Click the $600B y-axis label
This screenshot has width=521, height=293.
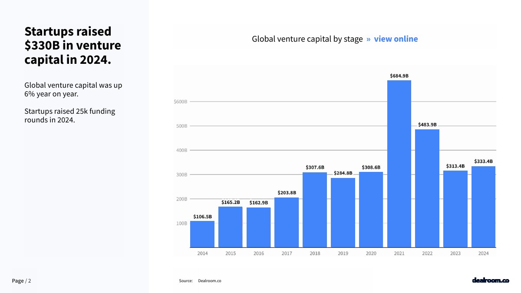tap(180, 102)
